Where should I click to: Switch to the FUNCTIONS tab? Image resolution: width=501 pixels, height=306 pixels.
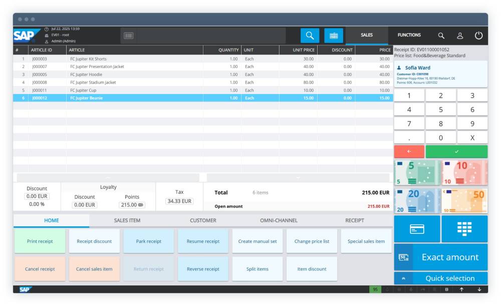point(409,35)
